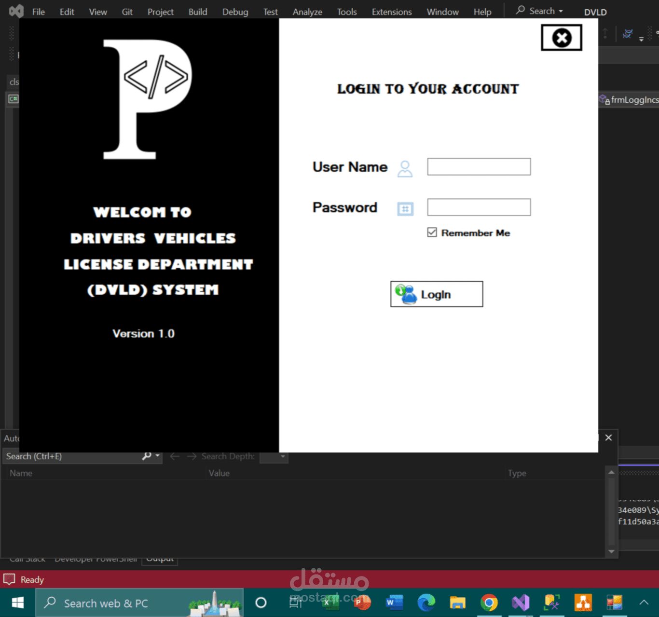This screenshot has height=617, width=659.
Task: Click the keypad icon beside Password
Action: pos(405,209)
